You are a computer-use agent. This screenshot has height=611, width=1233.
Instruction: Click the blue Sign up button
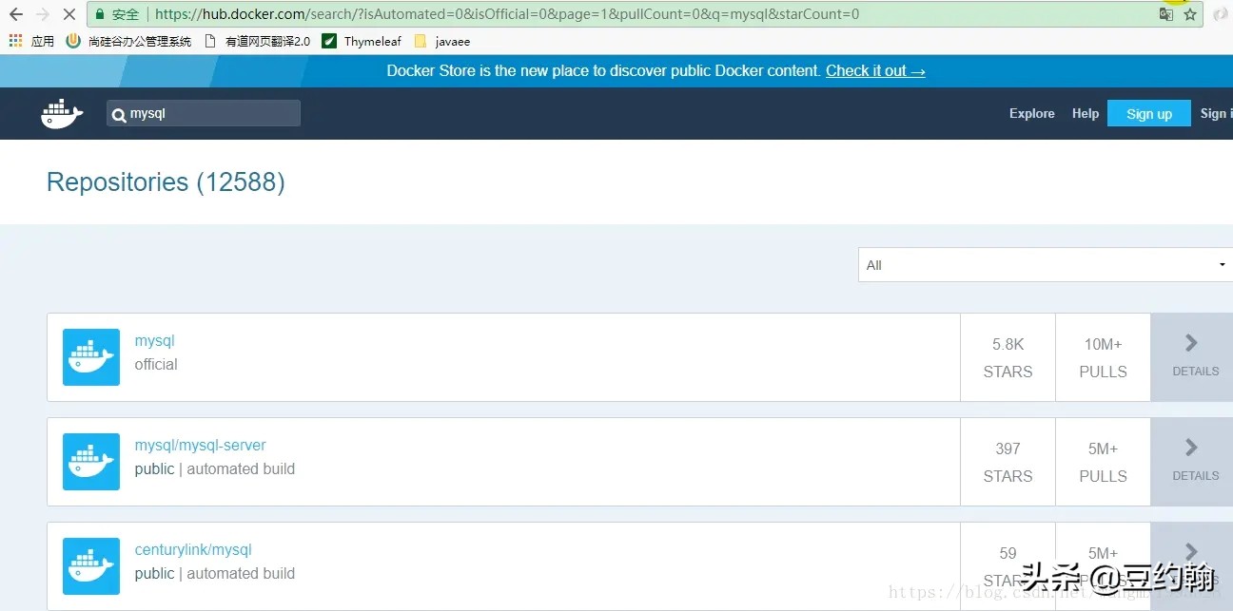(x=1149, y=113)
